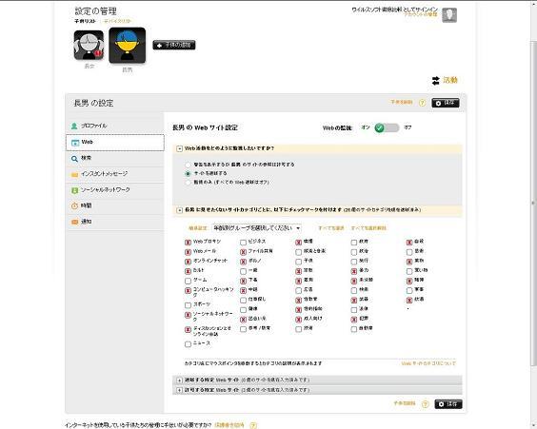Switch to the デバイスリスト tab
The width and height of the screenshot is (537, 429).
coord(117,21)
